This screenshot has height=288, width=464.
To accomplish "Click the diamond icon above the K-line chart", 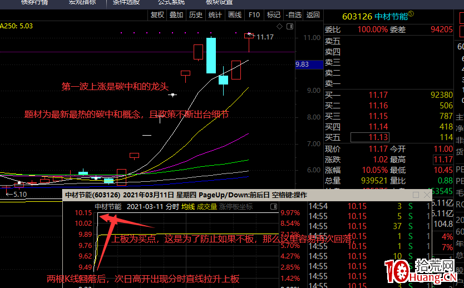I will [279, 27].
